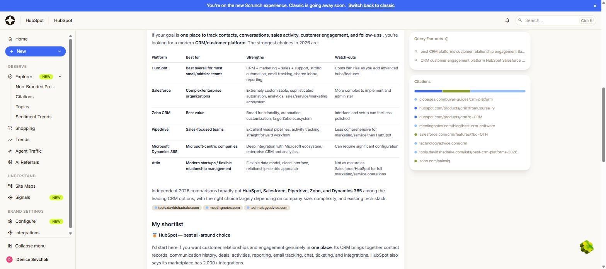Open the Citations sidebar item
Viewport: 606px width, 269px height.
click(x=24, y=97)
